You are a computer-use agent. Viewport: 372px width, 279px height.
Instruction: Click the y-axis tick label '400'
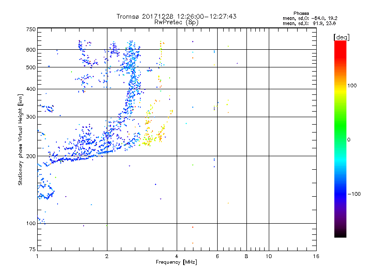coord(31,89)
